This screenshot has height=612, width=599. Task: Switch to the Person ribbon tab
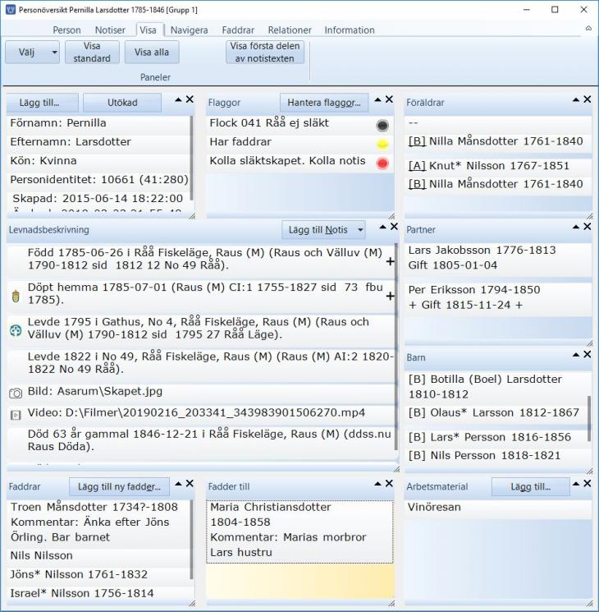coord(66,30)
